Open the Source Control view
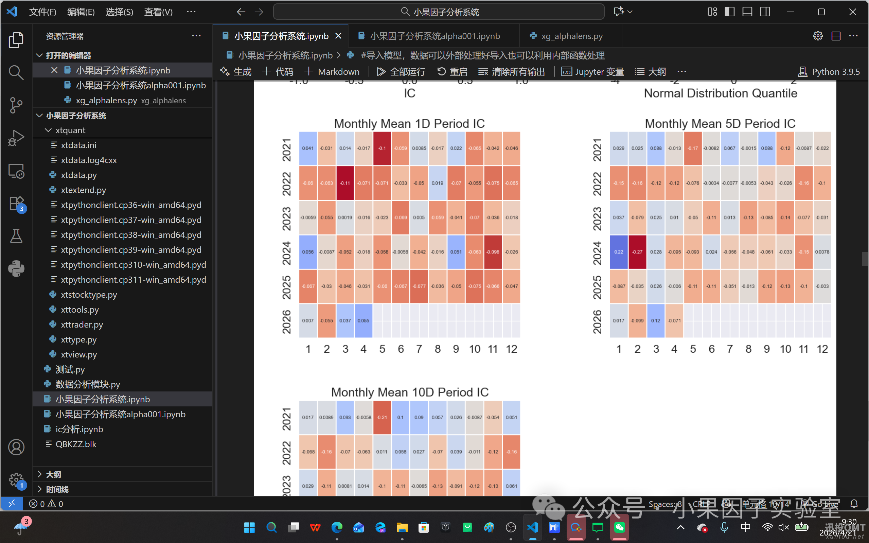This screenshot has height=543, width=869. [16, 105]
